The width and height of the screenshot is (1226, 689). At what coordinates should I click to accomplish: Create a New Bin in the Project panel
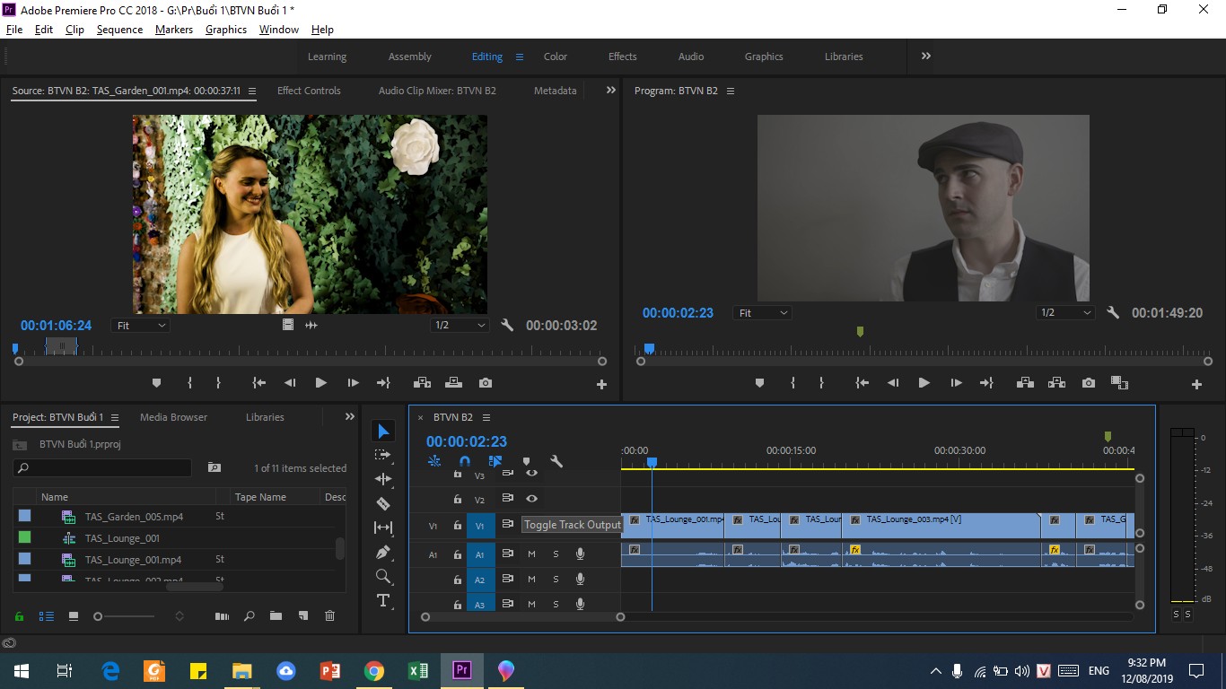tap(276, 616)
